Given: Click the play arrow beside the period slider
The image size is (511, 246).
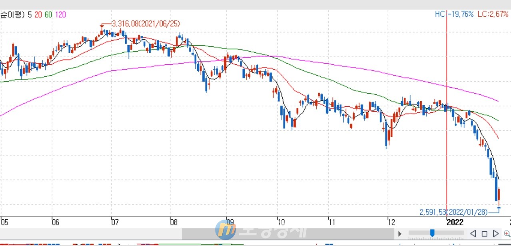Looking at the screenshot, I should pos(400,233).
